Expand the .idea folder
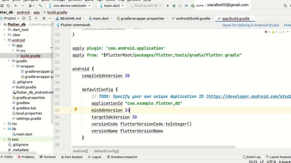This screenshot has height=163, width=291. (x=5, y=35)
